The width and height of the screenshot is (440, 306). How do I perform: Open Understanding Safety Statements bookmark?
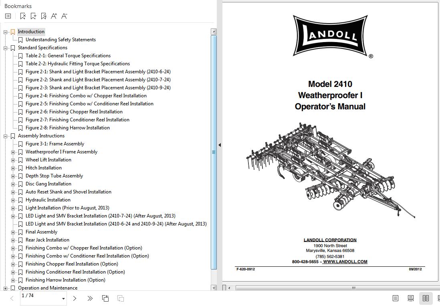tap(61, 40)
